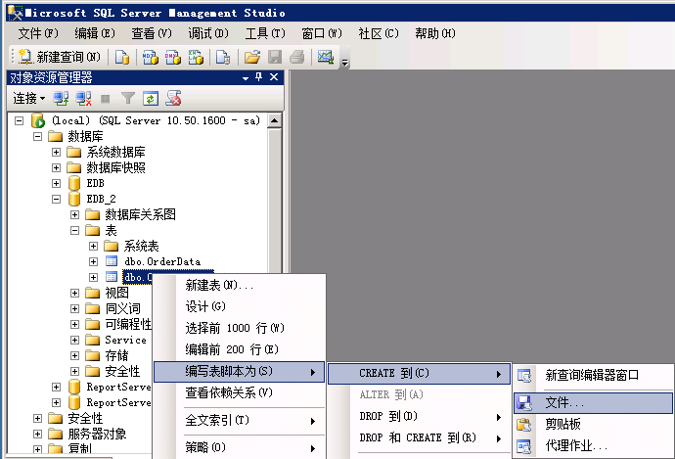Collapse the 数据库 folder node
Image resolution: width=675 pixels, height=459 pixels.
38,136
